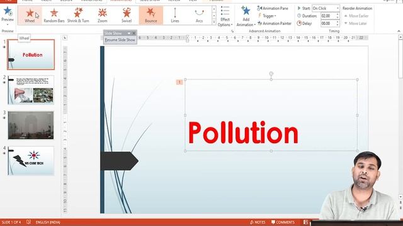Click the animation star under slide number 2
This screenshot has width=403, height=226.
tap(4, 82)
